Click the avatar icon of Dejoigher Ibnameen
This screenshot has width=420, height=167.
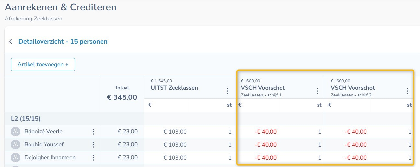pos(15,158)
